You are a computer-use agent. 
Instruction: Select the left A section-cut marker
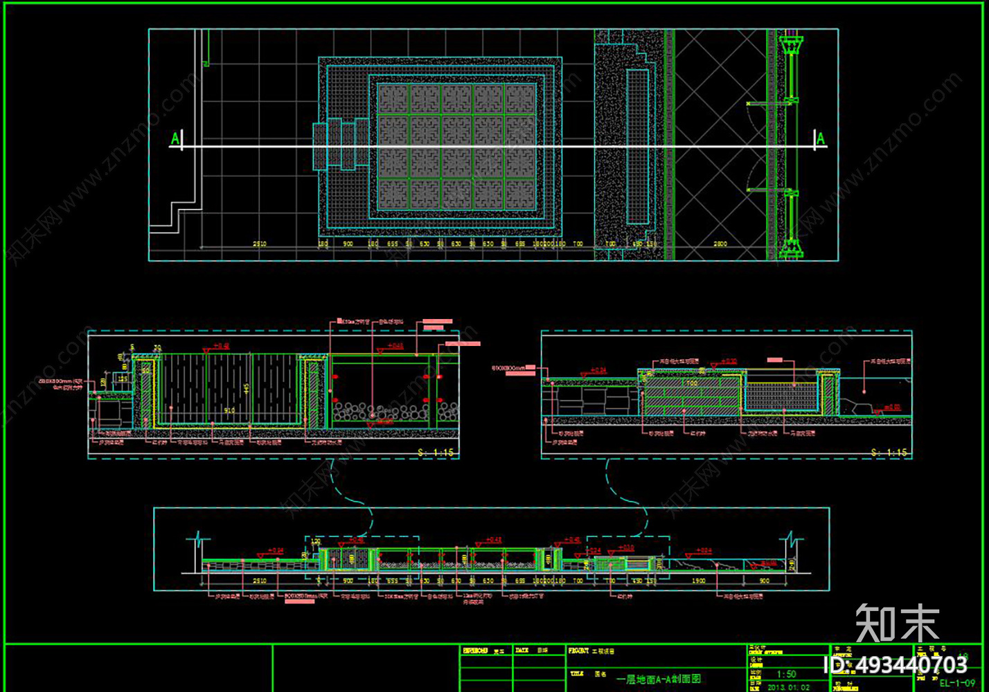click(175, 139)
